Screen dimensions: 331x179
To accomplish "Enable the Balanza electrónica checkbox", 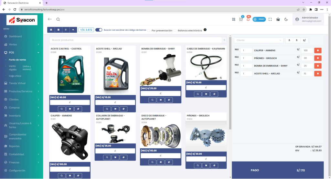I will 175,30.
